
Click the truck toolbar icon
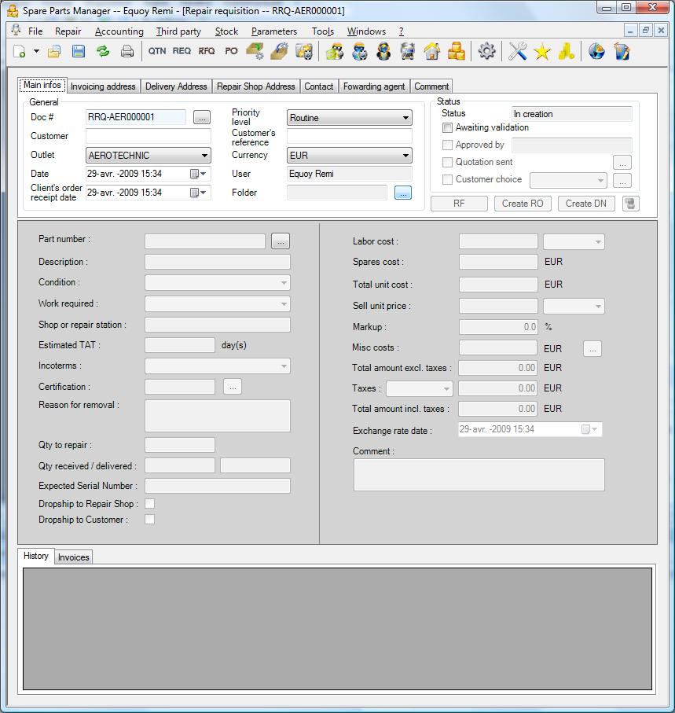coord(408,51)
